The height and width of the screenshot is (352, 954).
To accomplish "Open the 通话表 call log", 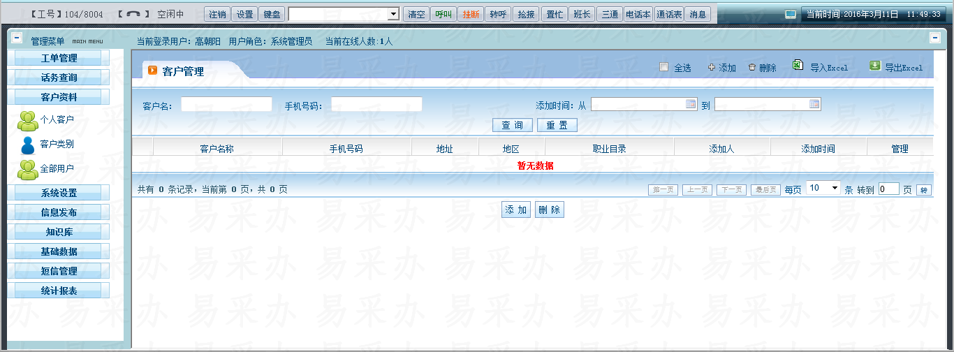I will tap(669, 14).
